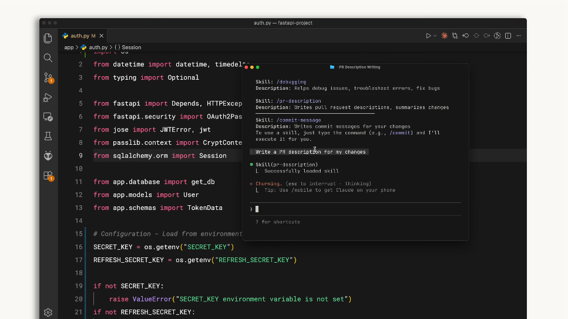Open Source Control view with badge
Image resolution: width=568 pixels, height=319 pixels.
pyautogui.click(x=48, y=78)
